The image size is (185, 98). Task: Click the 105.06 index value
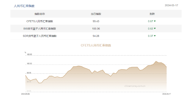point(96,29)
